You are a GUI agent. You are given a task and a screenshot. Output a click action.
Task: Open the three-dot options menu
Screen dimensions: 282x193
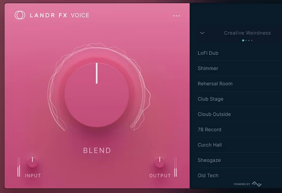pos(176,16)
